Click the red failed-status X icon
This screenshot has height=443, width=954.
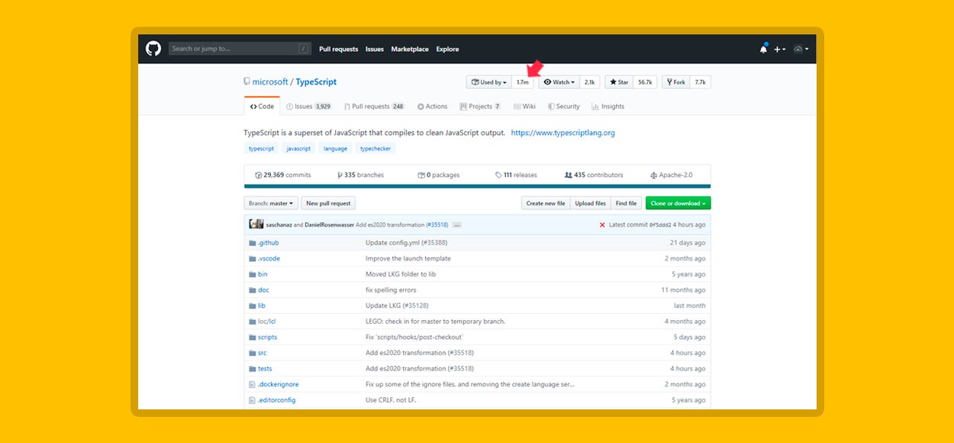[602, 225]
